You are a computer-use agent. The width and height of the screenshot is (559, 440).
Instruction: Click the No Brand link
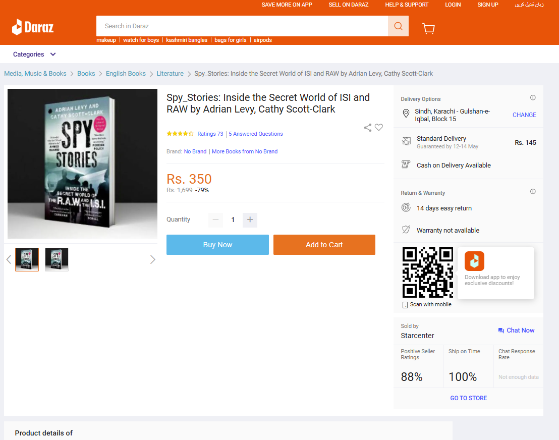195,151
